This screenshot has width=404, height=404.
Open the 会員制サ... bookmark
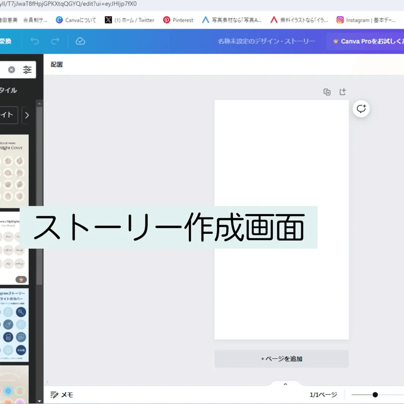pos(35,20)
